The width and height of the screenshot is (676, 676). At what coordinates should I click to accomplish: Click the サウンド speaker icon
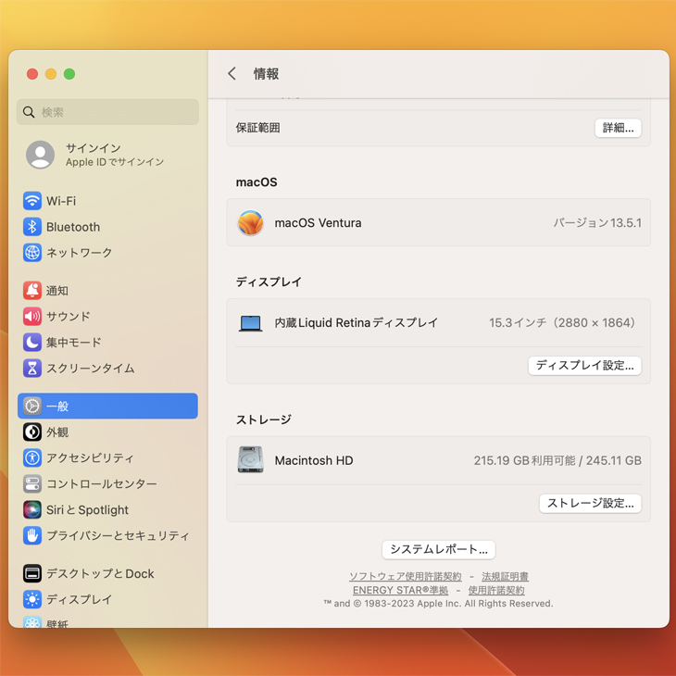[32, 317]
